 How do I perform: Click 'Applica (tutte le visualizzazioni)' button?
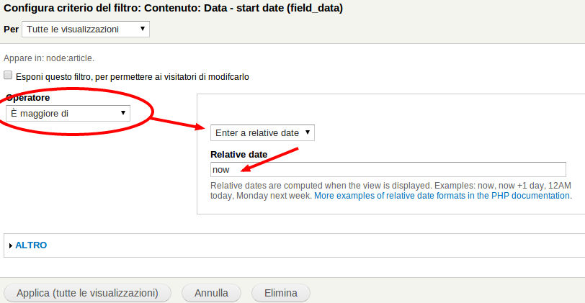click(87, 293)
